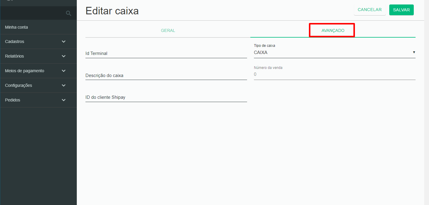
Task: Click the ID do cliente Shipay field
Action: pyautogui.click(x=166, y=97)
